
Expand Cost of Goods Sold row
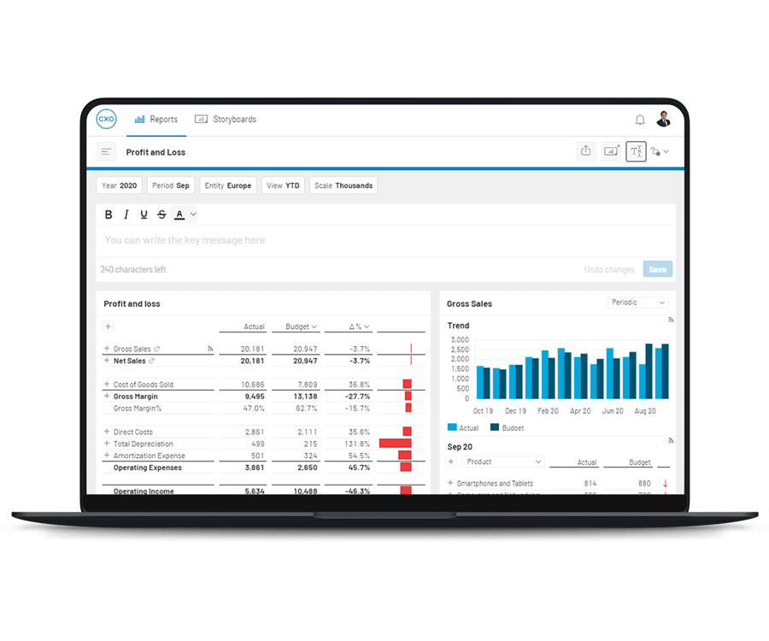pos(107,385)
